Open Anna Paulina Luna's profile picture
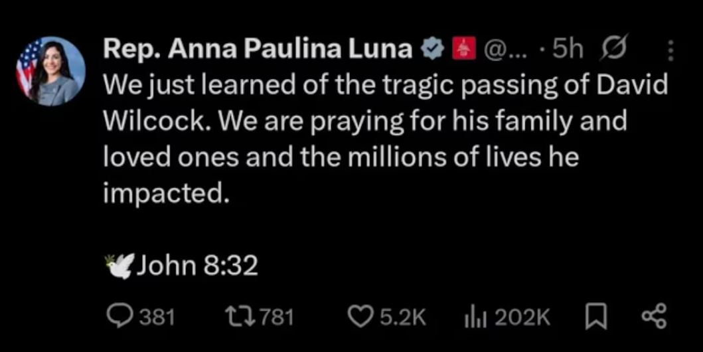703x352 pixels. click(50, 71)
